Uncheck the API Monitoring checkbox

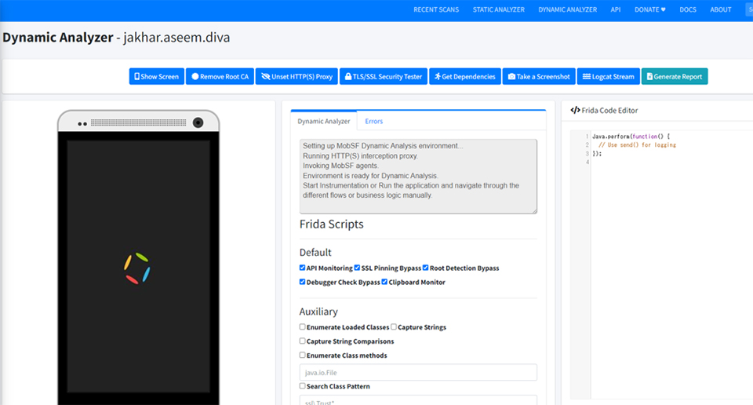[303, 268]
